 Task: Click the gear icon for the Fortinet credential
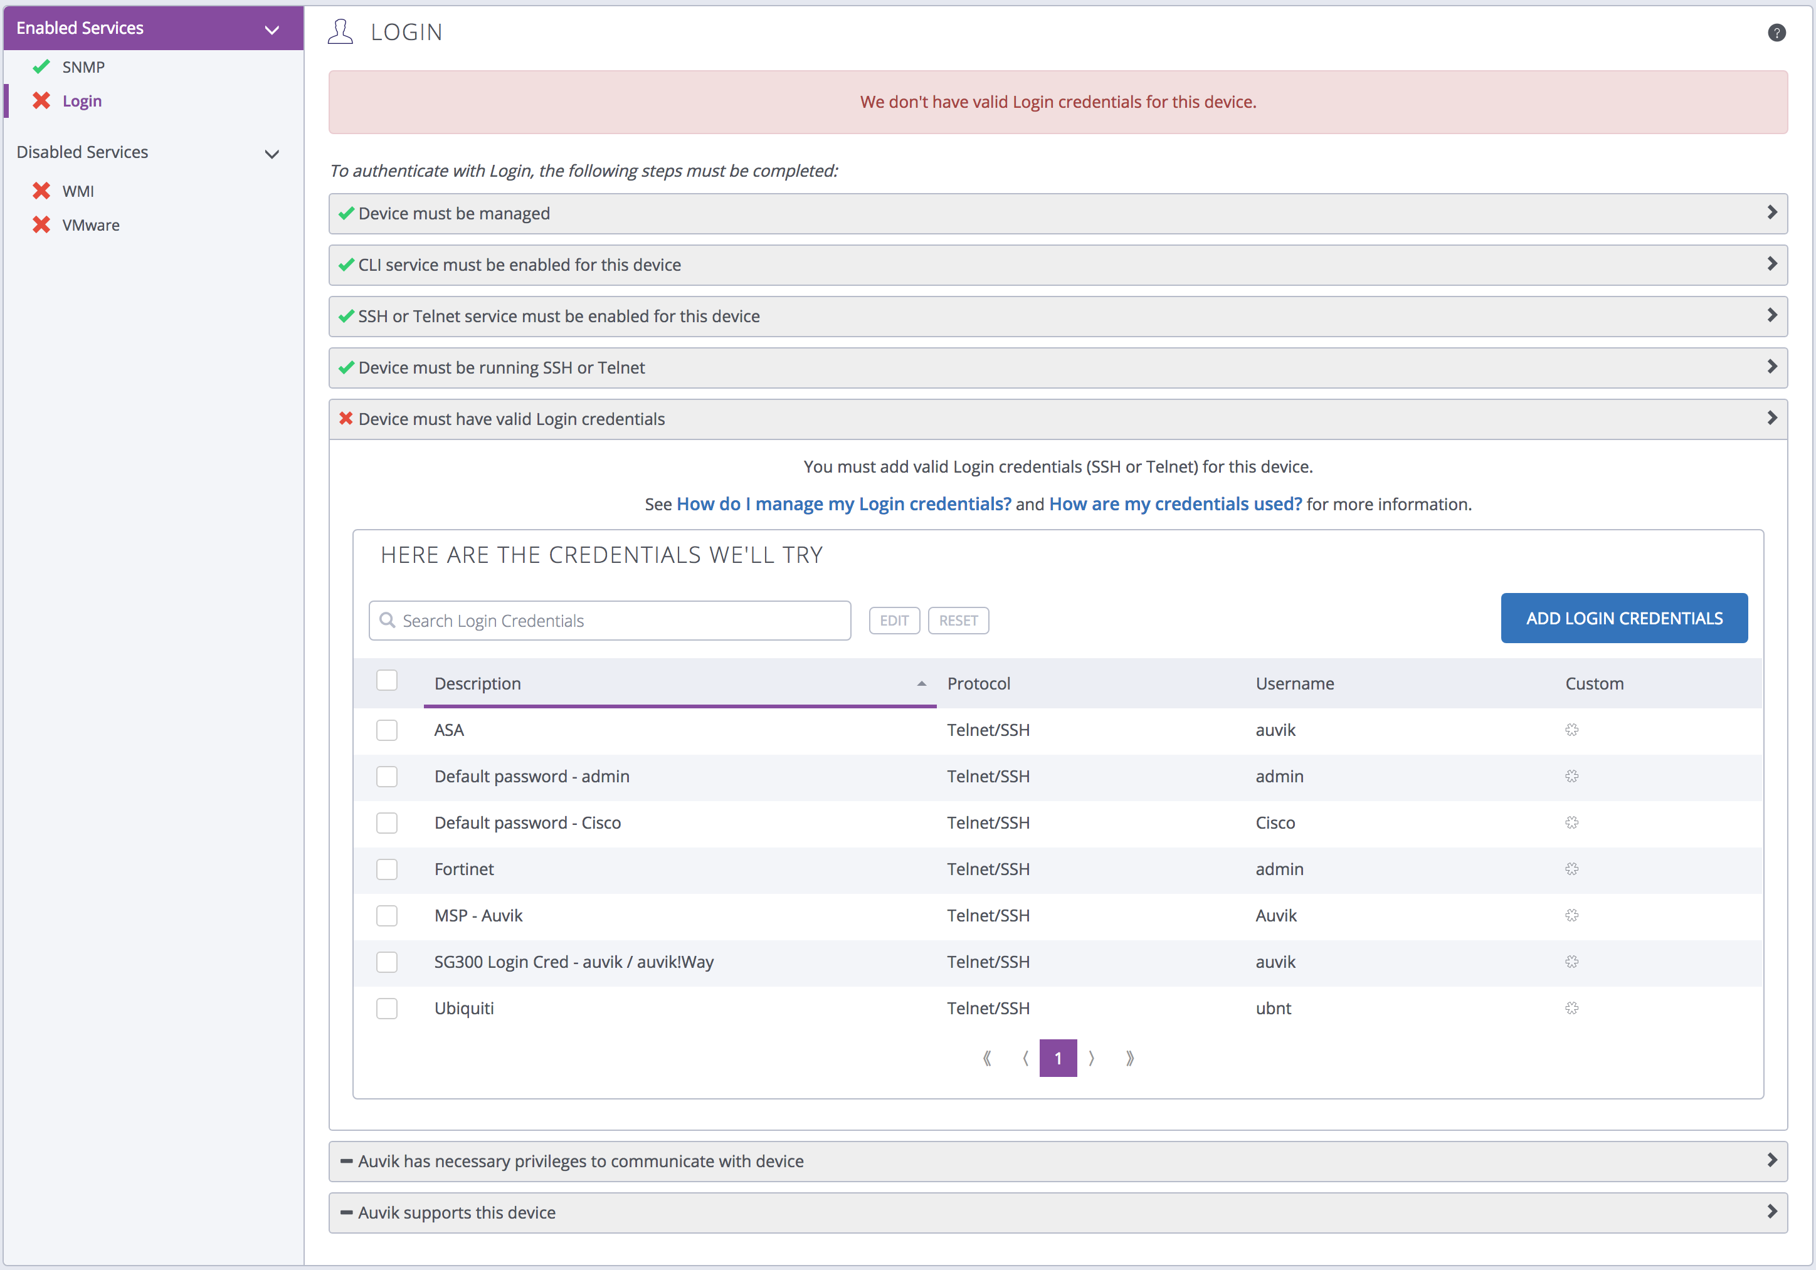(x=1571, y=868)
